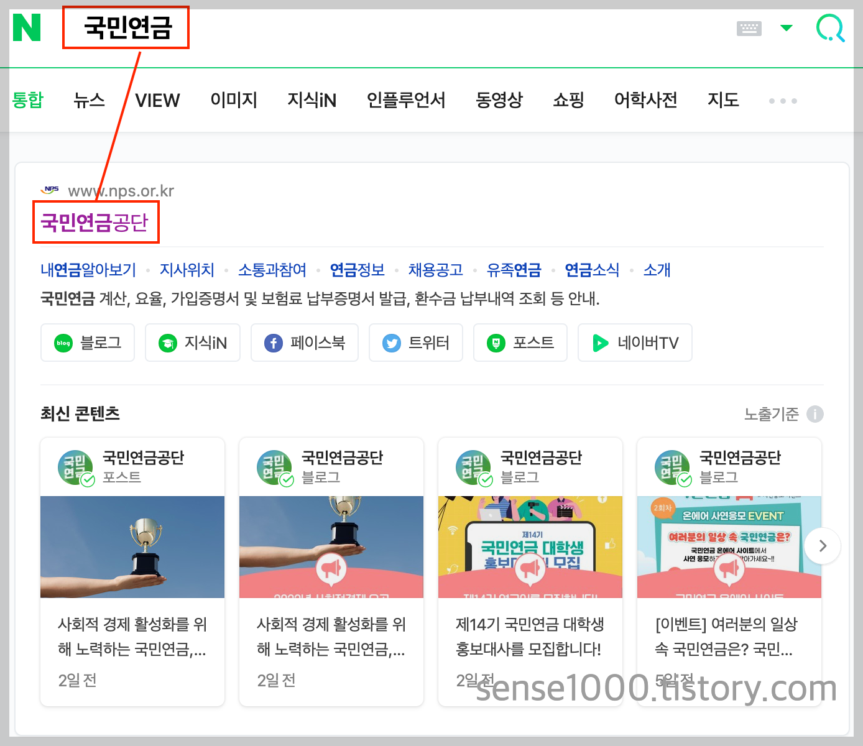Click the green search magnifier icon

[x=830, y=28]
